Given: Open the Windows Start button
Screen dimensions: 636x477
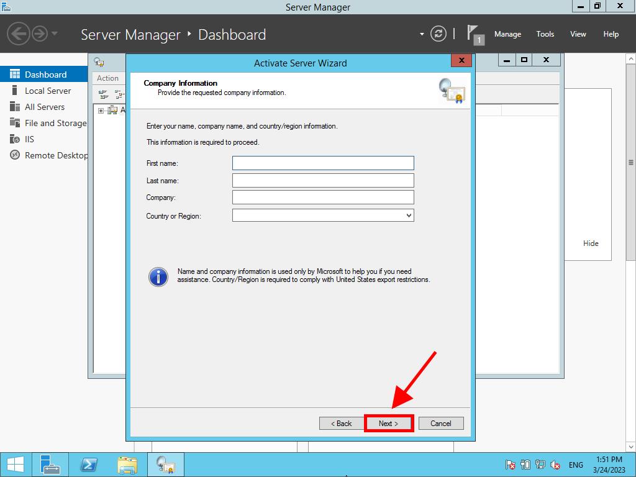Looking at the screenshot, I should [x=16, y=465].
